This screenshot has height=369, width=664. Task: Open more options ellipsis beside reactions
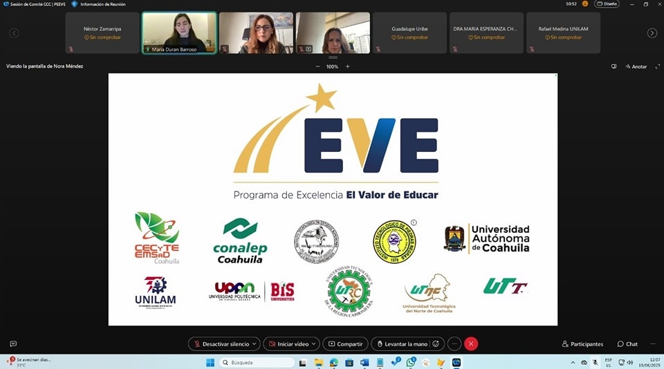454,344
